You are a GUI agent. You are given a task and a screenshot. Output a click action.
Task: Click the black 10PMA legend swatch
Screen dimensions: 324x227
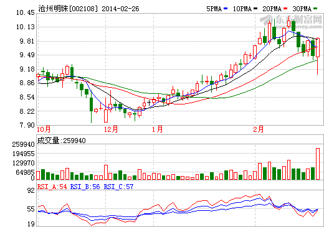[x=255, y=9]
